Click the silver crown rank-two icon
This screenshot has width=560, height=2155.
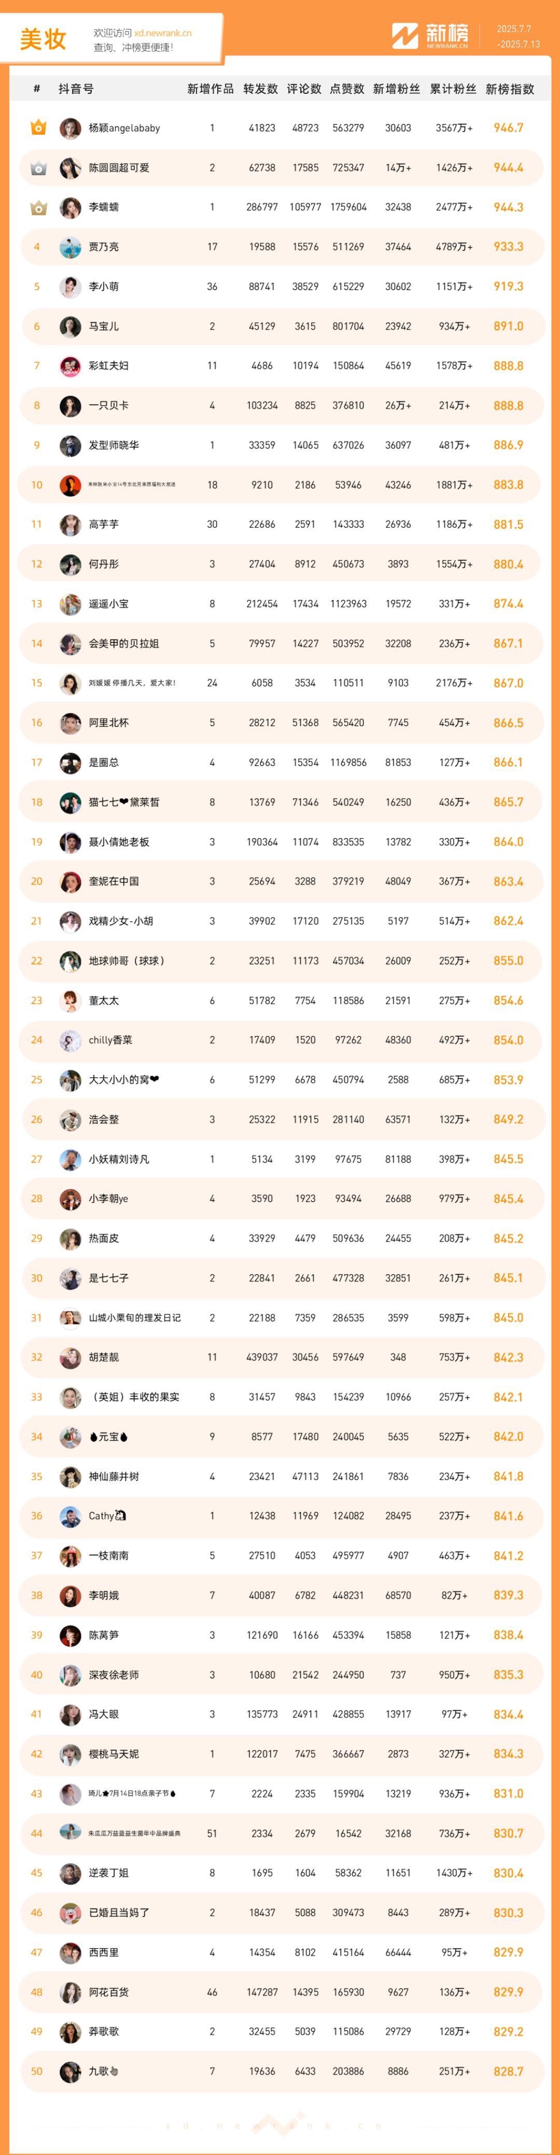click(38, 168)
